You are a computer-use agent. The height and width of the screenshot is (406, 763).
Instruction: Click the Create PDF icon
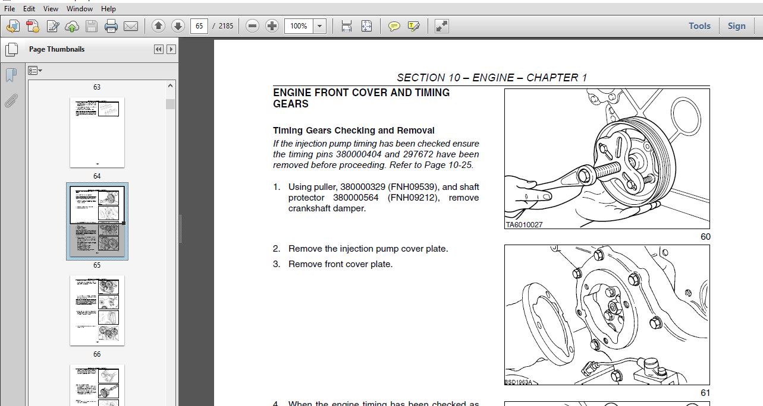(33, 26)
